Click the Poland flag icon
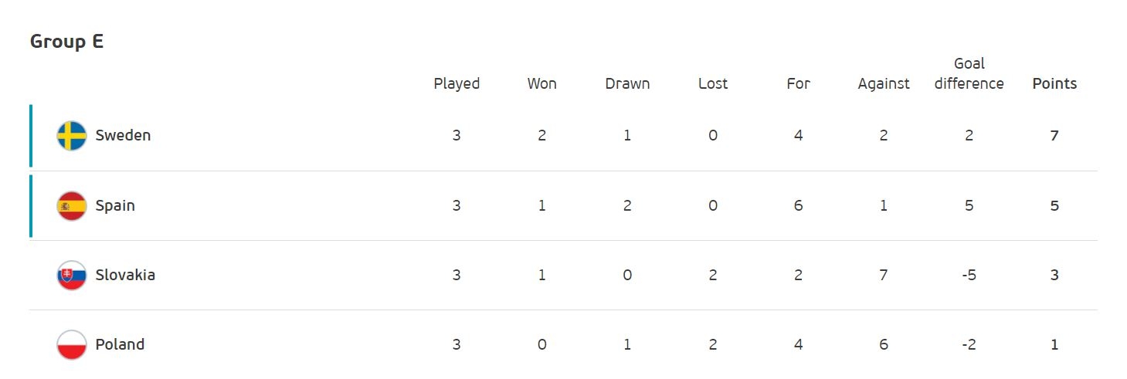Viewport: 1127px width, 379px height. point(72,345)
